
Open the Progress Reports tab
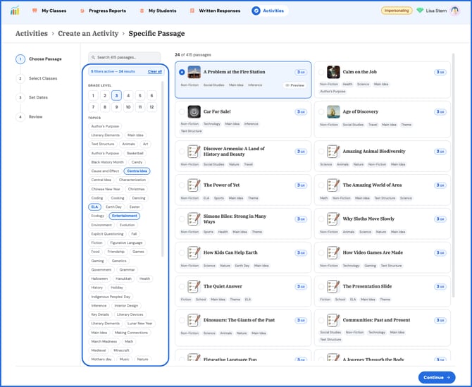104,11
